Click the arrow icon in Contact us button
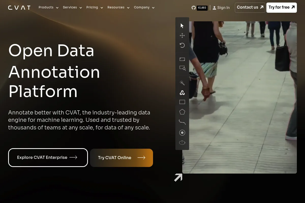 point(262,7)
